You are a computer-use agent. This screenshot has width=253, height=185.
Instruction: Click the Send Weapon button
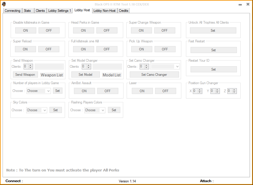click(x=25, y=74)
